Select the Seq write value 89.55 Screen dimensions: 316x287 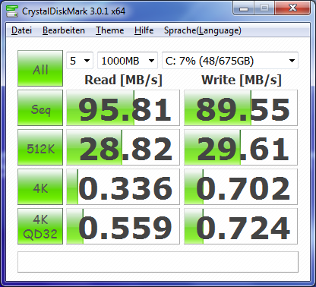(241, 108)
